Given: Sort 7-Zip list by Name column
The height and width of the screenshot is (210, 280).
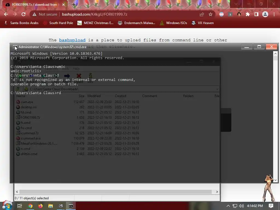Looking at the screenshot, I should (21, 96).
